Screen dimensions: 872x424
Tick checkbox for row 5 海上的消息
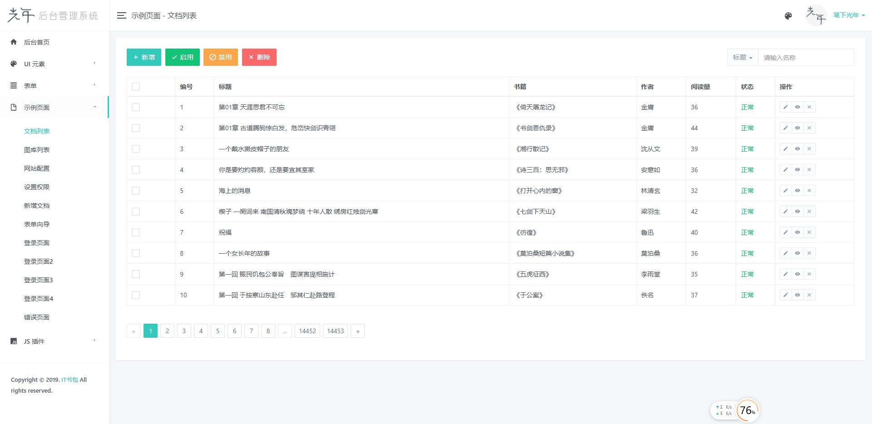coord(136,191)
